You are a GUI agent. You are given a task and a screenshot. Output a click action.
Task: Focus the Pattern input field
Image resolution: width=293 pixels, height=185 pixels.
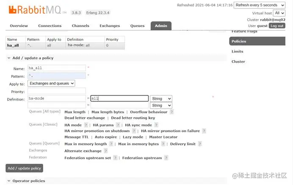pyautogui.click(x=57, y=76)
